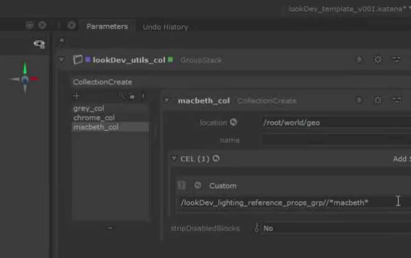Toggle the square handle left of Custom statement
Image resolution: width=411 pixels, height=258 pixels.
click(x=182, y=185)
